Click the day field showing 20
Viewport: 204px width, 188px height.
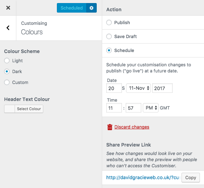(114, 88)
